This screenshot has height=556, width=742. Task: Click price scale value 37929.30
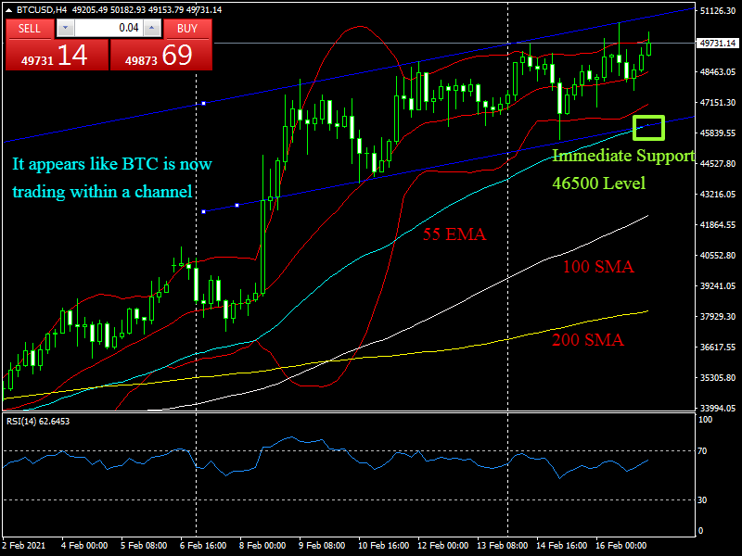pyautogui.click(x=718, y=316)
